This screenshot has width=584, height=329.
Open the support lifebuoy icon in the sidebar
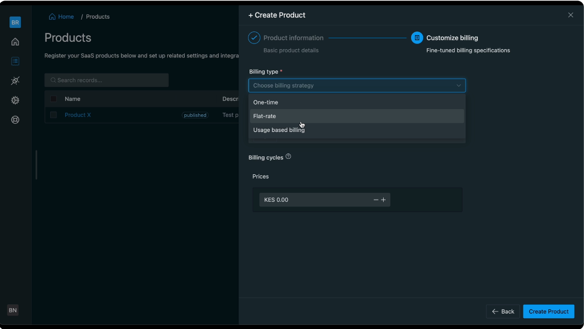click(15, 120)
